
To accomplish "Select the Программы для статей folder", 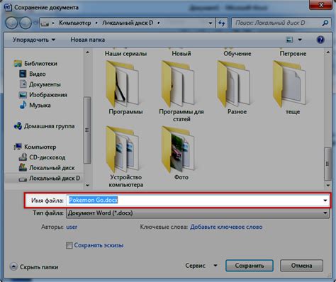I will pyautogui.click(x=181, y=91).
